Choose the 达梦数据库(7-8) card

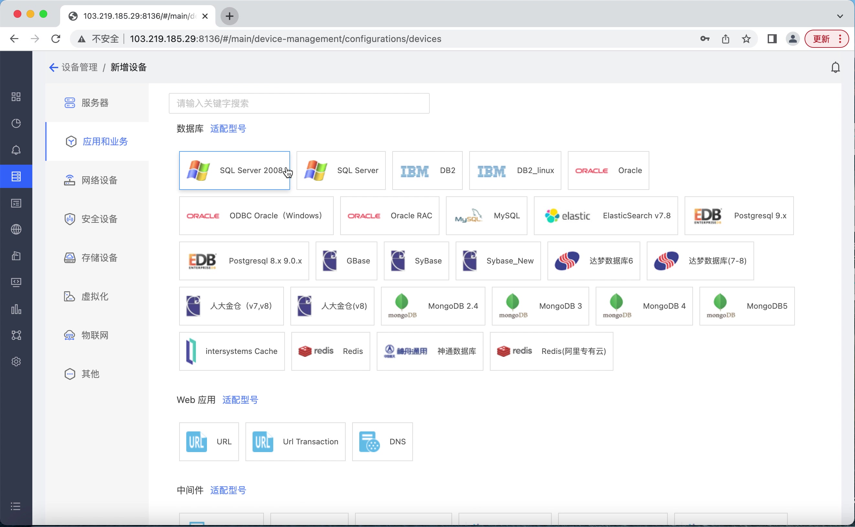point(700,261)
